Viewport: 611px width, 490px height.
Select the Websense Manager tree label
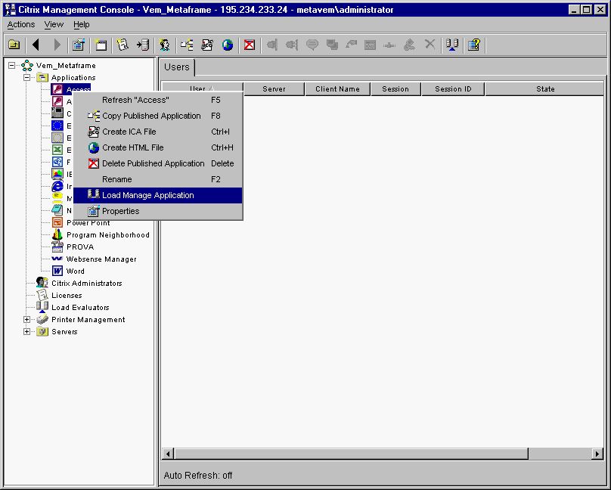pyautogui.click(x=101, y=259)
